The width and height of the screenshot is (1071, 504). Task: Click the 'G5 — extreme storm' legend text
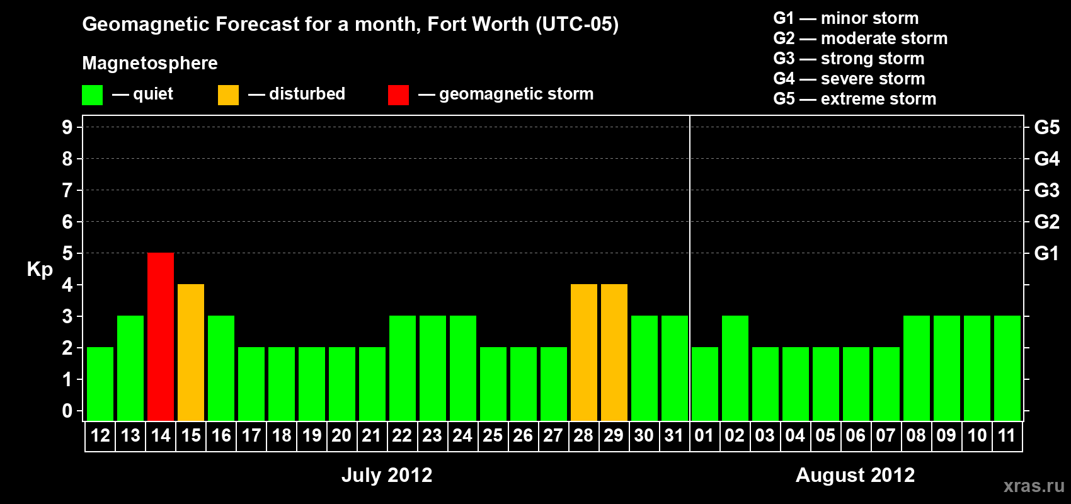(855, 99)
